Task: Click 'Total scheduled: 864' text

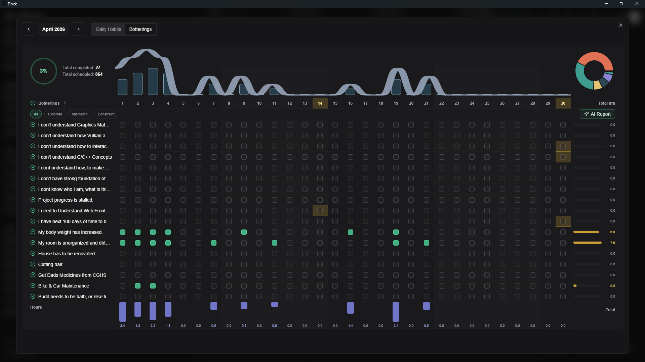Action: tap(82, 74)
